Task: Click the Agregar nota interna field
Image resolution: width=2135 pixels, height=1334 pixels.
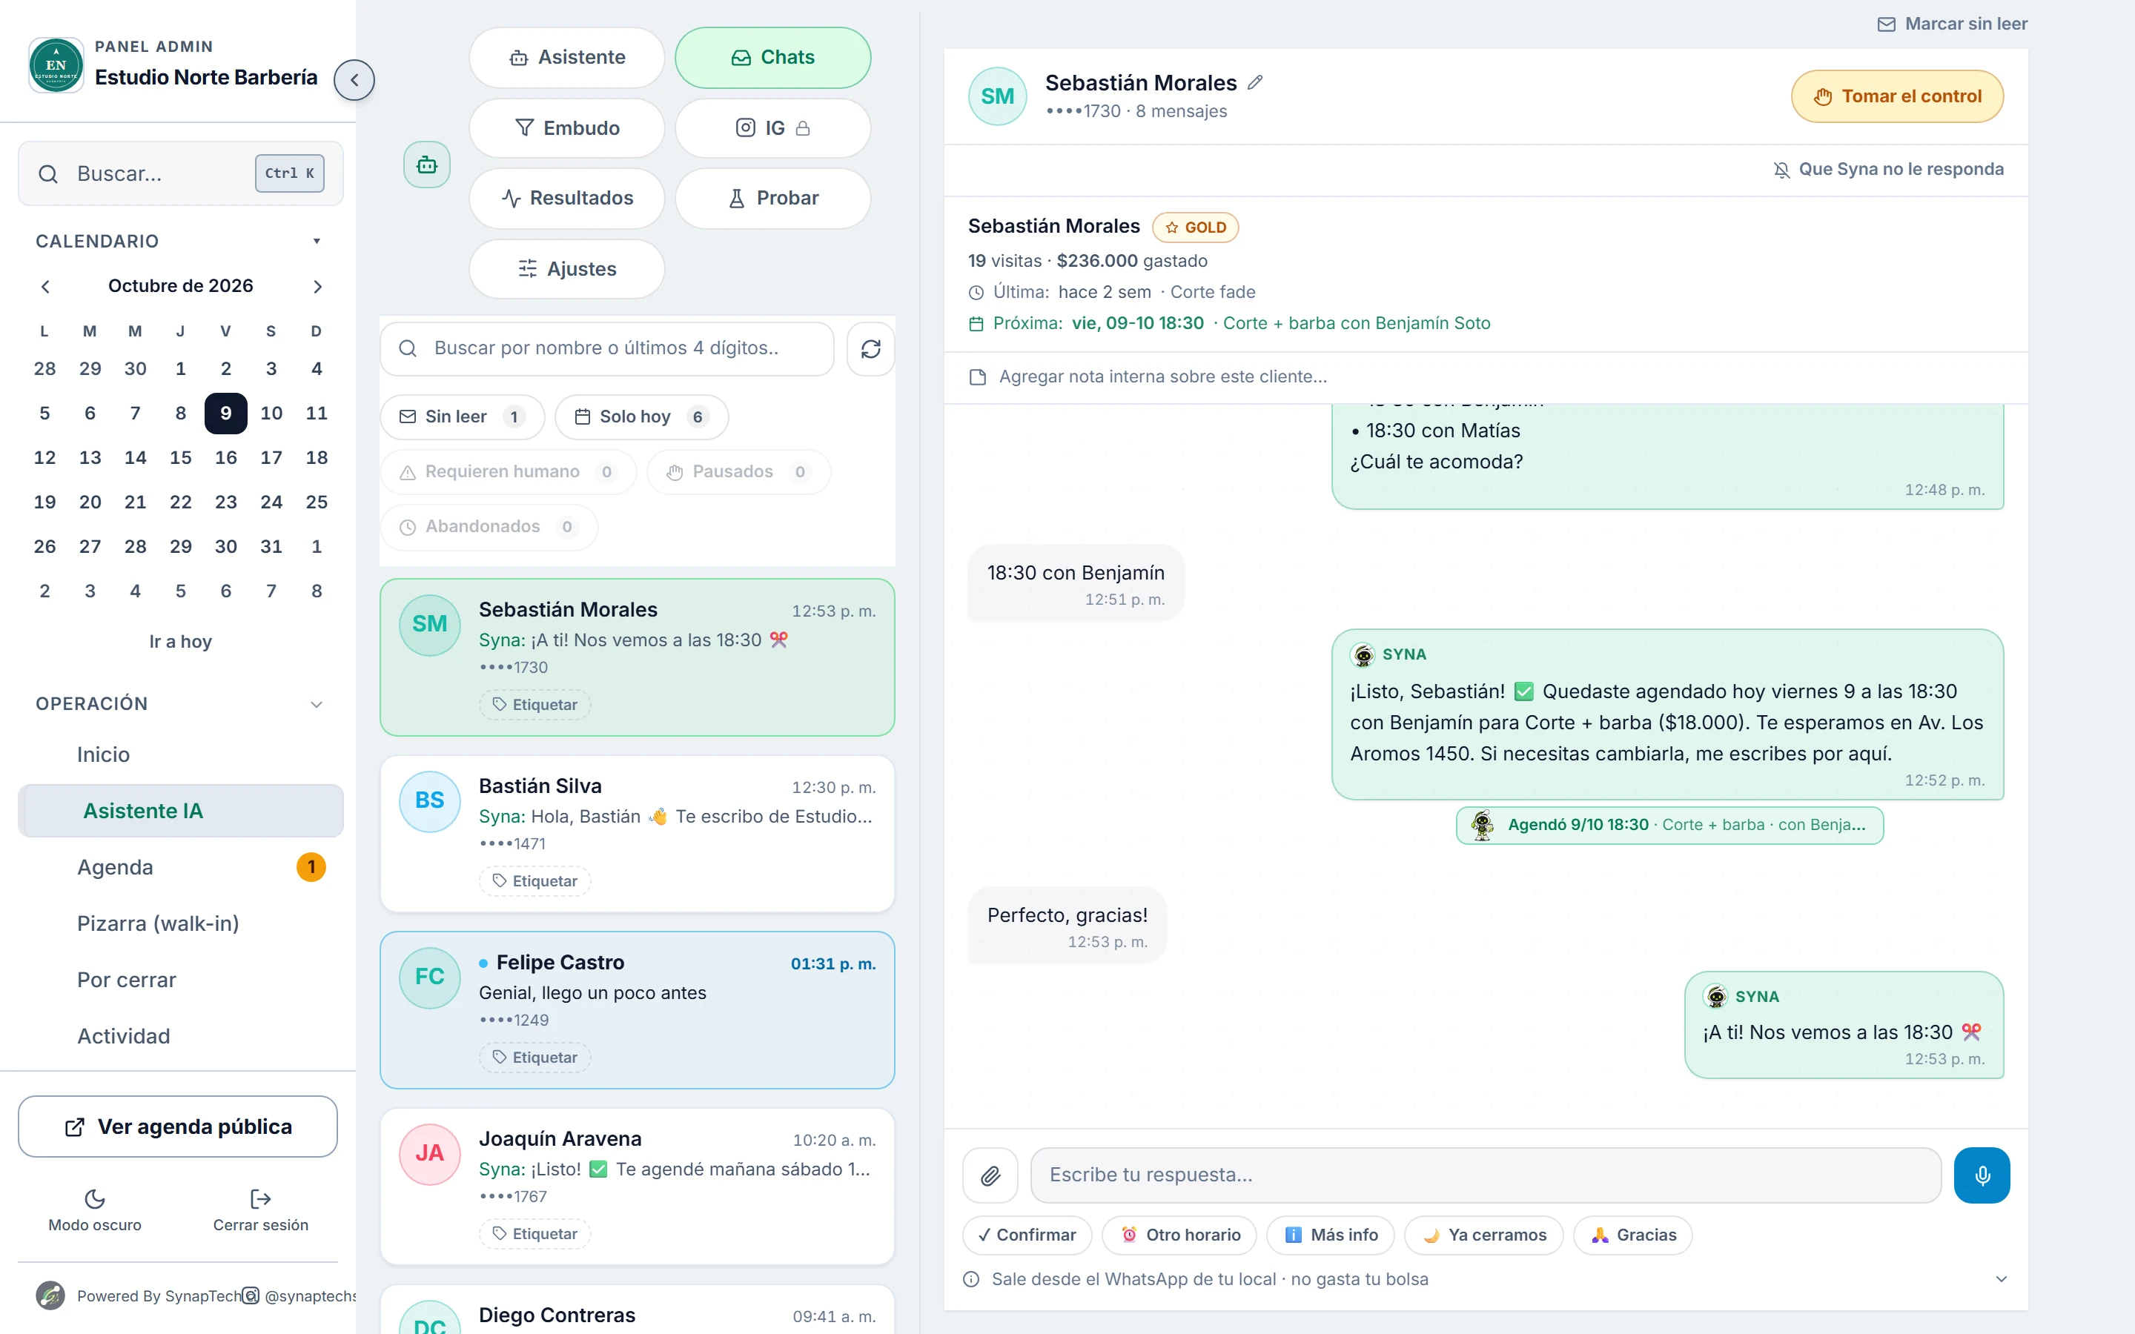Action: point(1486,378)
